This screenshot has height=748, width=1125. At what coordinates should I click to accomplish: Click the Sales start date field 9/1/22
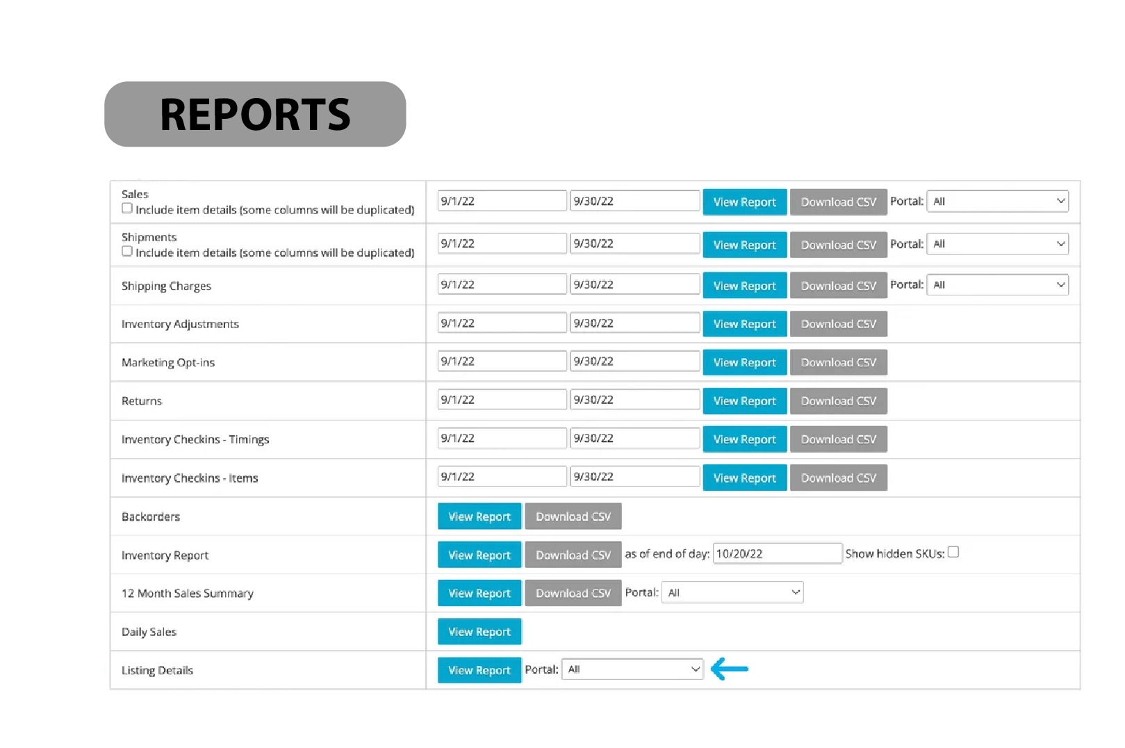pos(502,201)
